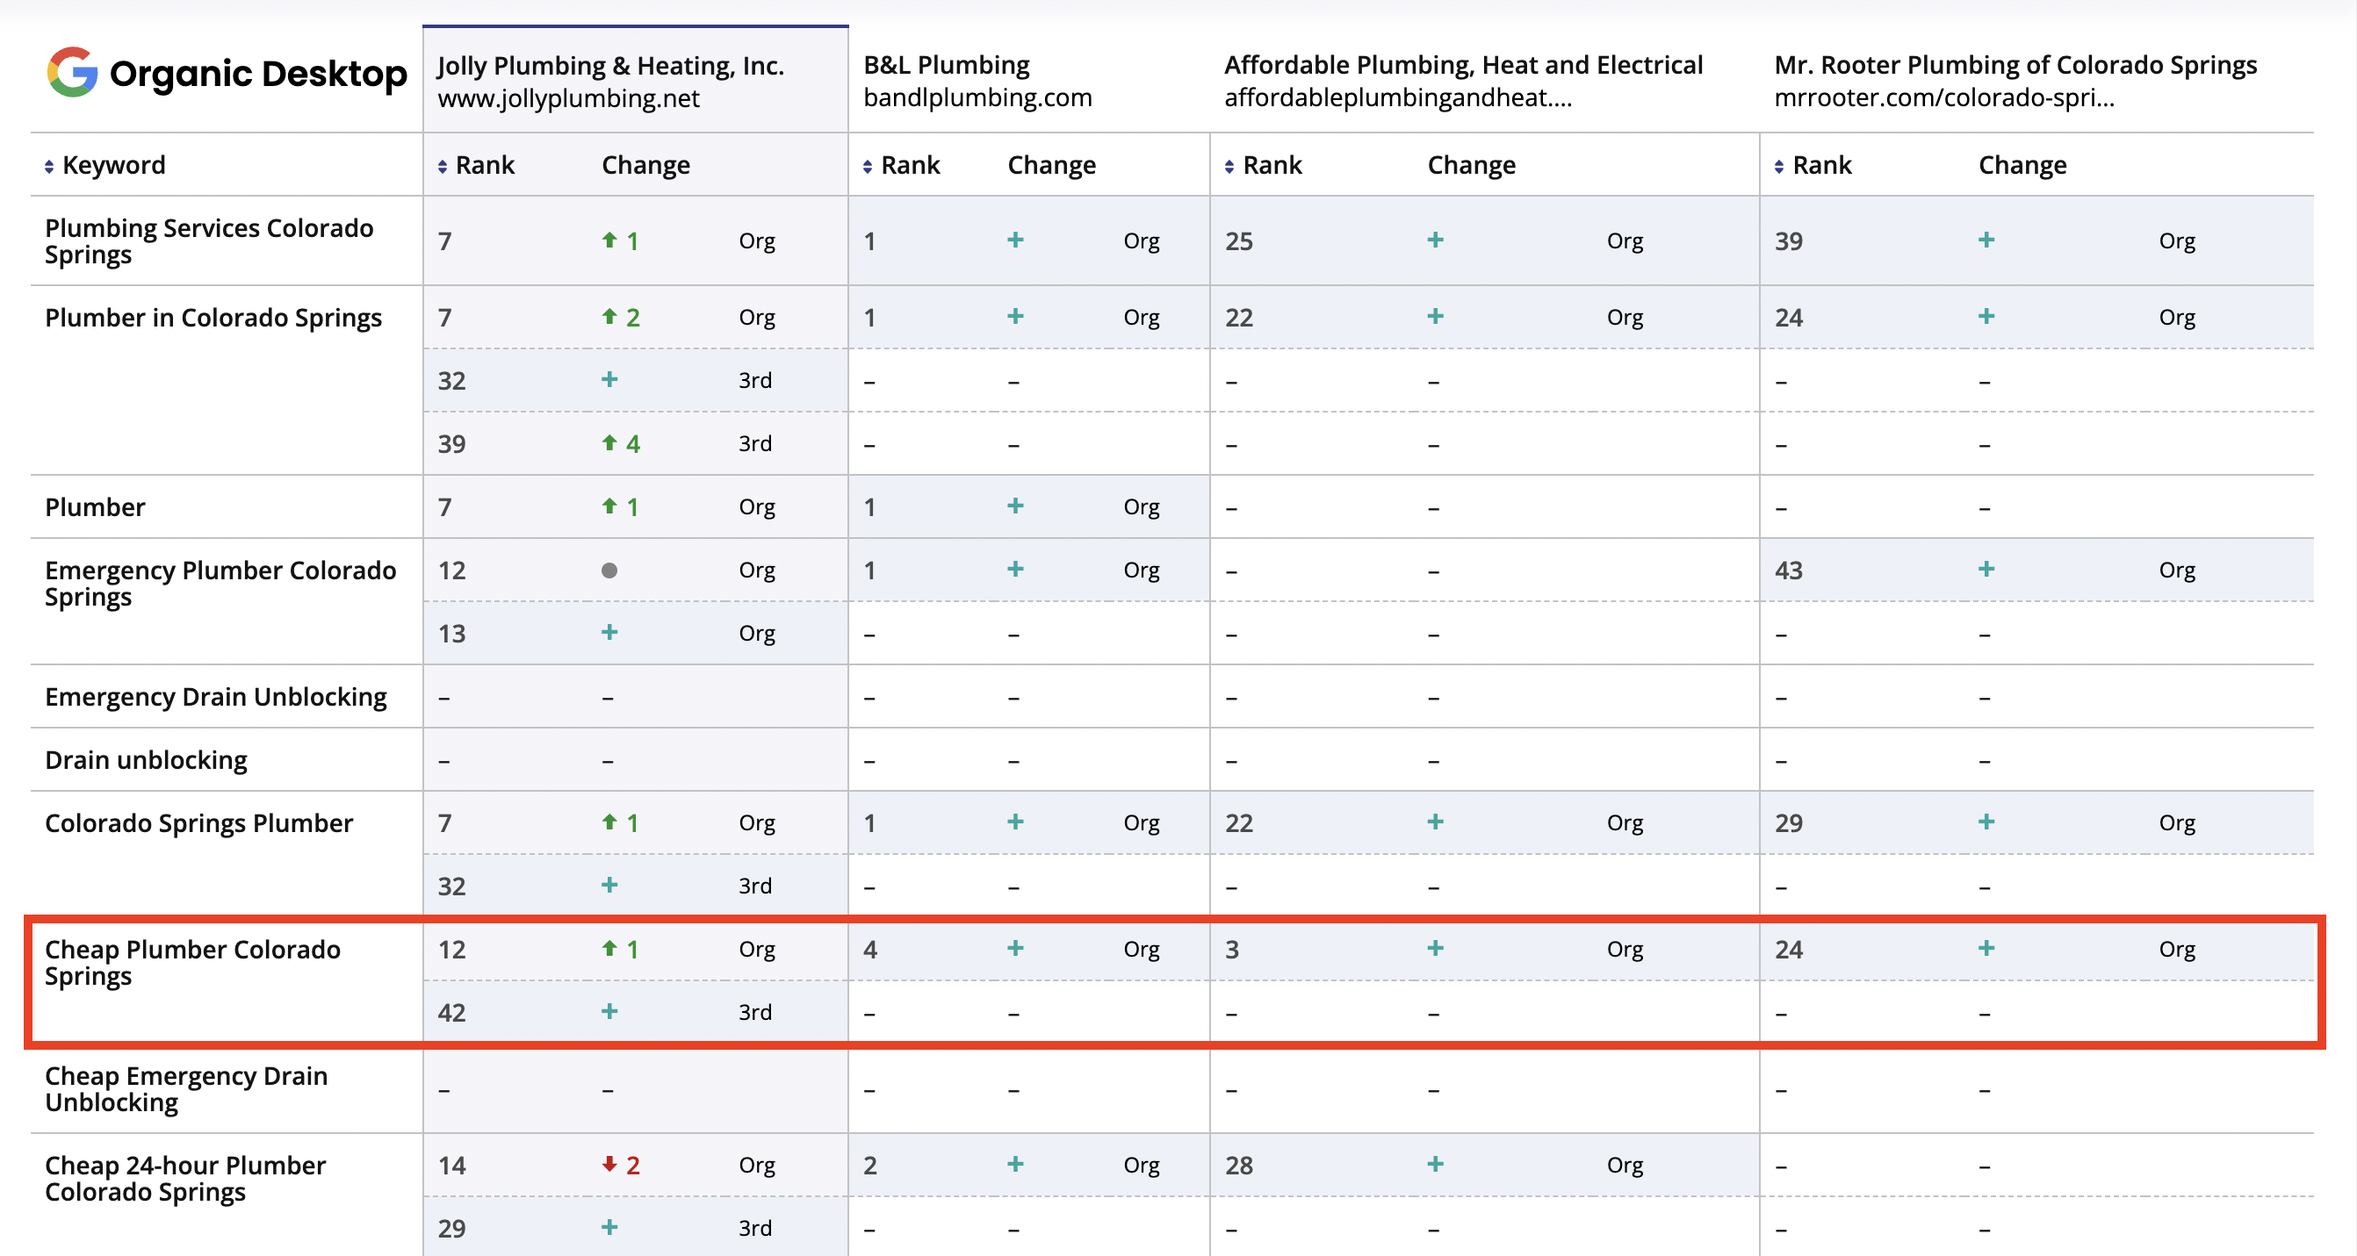This screenshot has height=1256, width=2357.
Task: Click red down arrow for Cheap 24-hour Plumber
Action: (609, 1165)
